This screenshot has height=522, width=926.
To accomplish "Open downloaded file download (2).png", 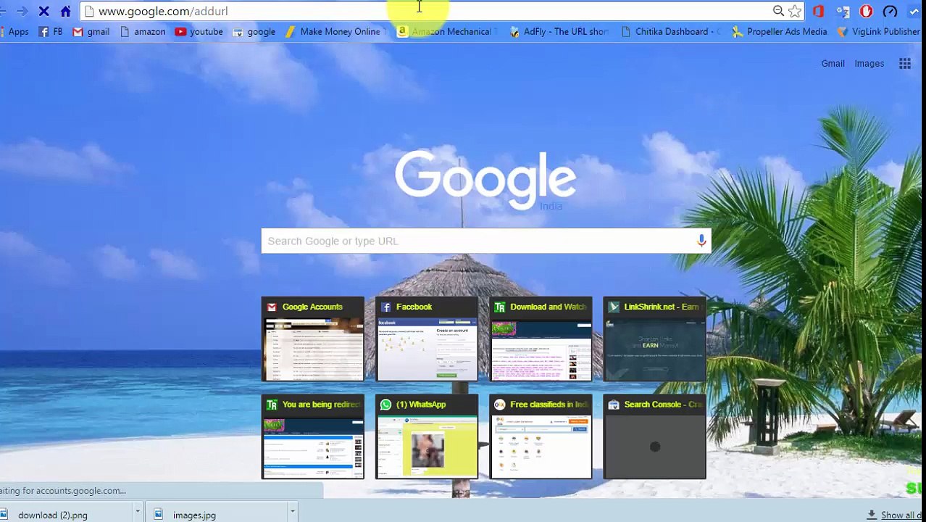I will point(53,515).
